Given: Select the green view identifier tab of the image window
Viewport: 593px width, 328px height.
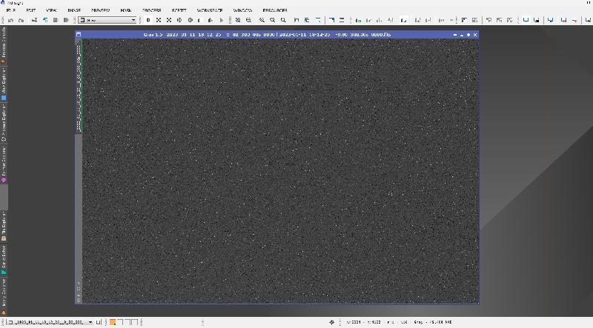Looking at the screenshot, I should 79,87.
